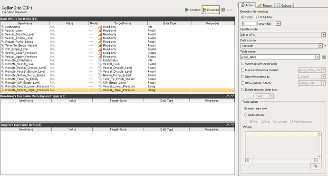Switch to the Options tab
The width and height of the screenshot is (328, 176).
[x=284, y=5]
